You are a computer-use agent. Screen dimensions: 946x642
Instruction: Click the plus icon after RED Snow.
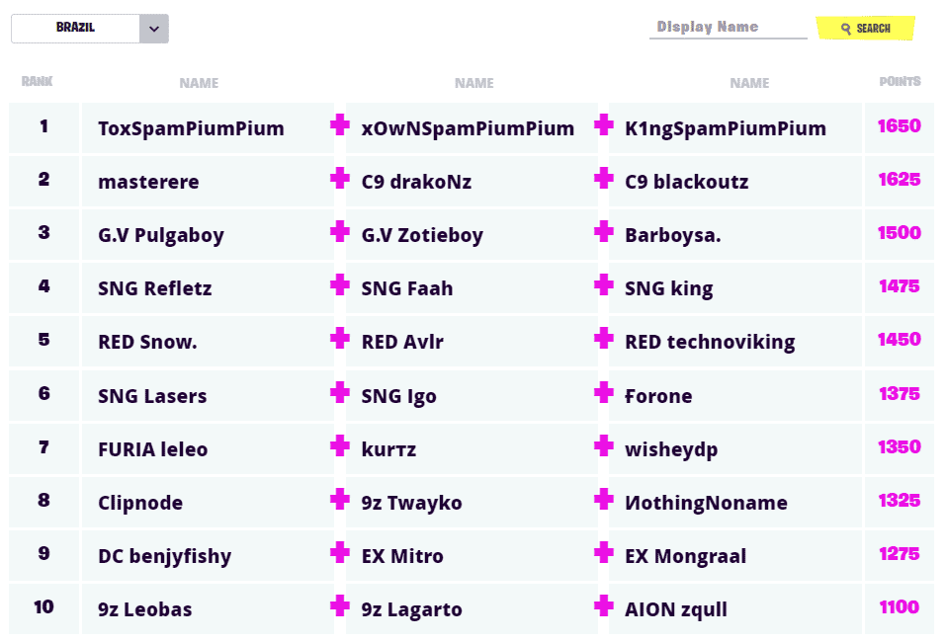(x=340, y=339)
